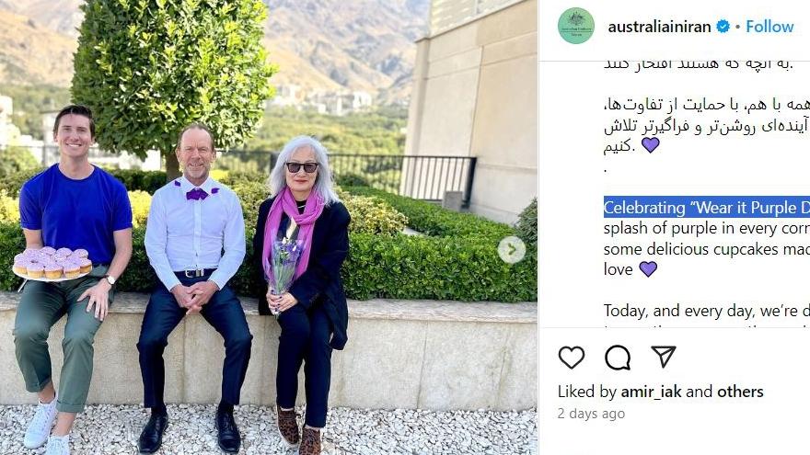
Task: Click the post's main photo
Action: click(x=269, y=228)
